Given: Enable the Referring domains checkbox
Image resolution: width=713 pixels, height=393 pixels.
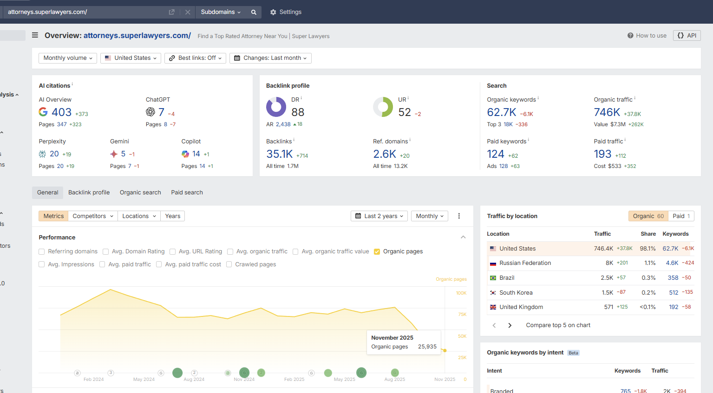Looking at the screenshot, I should pyautogui.click(x=42, y=251).
